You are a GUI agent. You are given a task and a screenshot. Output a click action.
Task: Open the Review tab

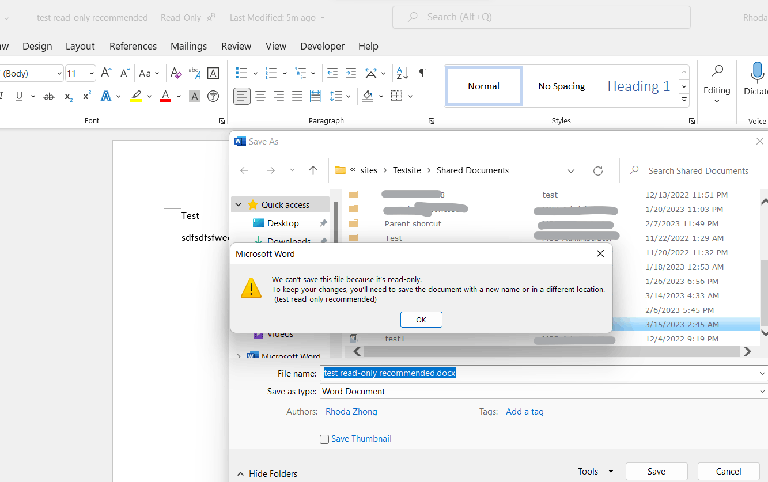click(x=236, y=46)
